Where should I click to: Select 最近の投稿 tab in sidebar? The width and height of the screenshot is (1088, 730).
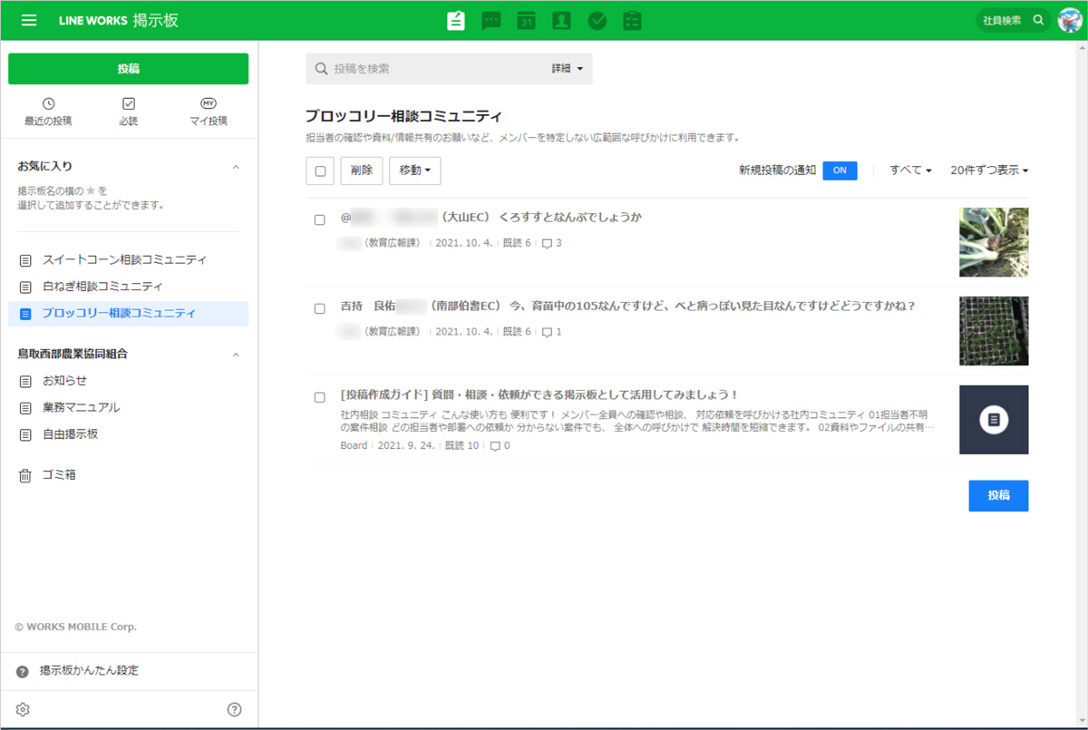coord(48,112)
